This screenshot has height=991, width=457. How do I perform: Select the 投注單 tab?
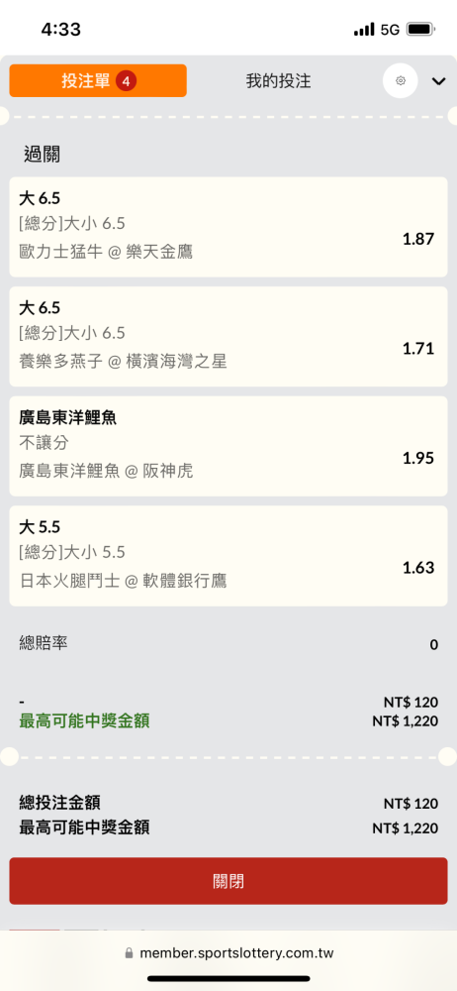tap(98, 81)
